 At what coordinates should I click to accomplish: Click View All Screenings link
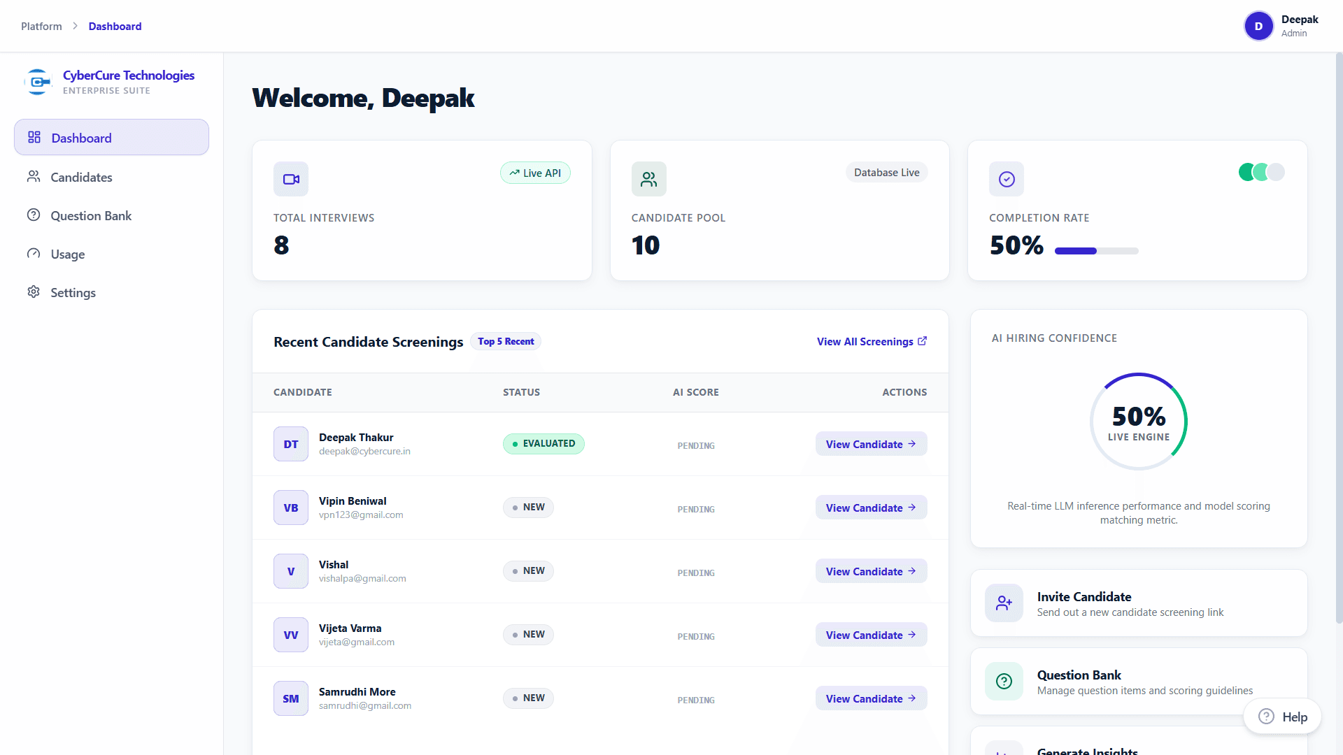pos(872,341)
